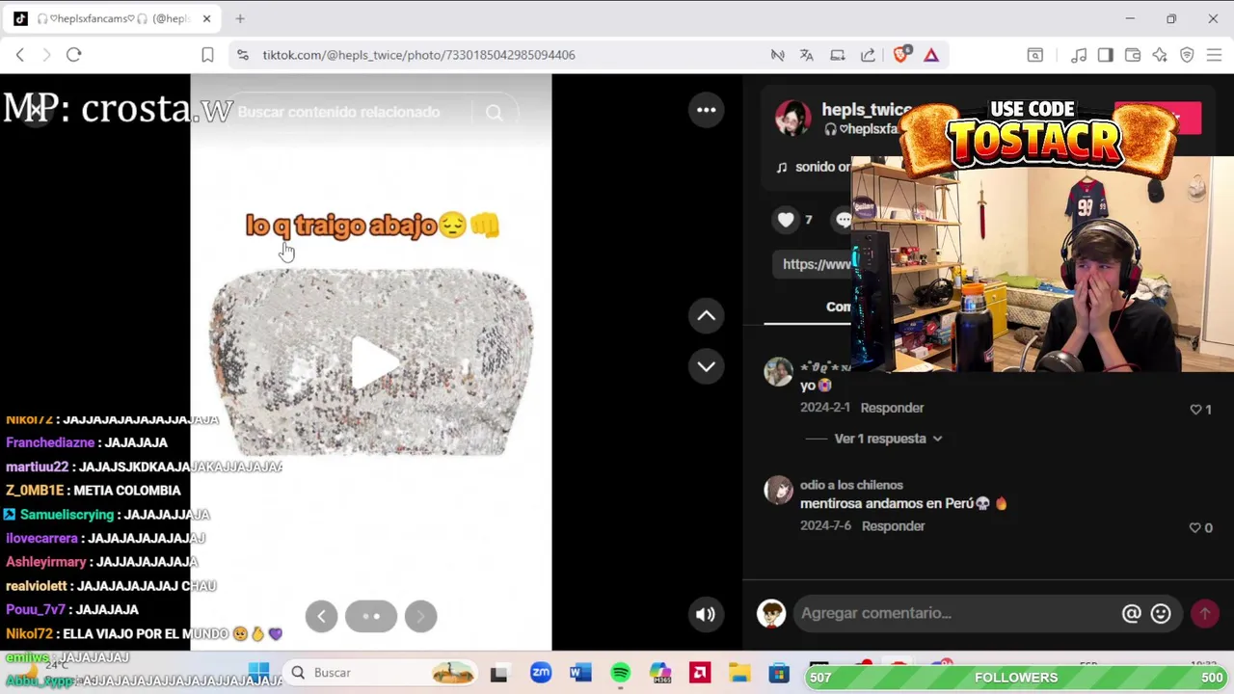Viewport: 1234px width, 694px height.
Task: Like the 'mentirosa andamos en Perú' comment
Action: pos(1195,528)
